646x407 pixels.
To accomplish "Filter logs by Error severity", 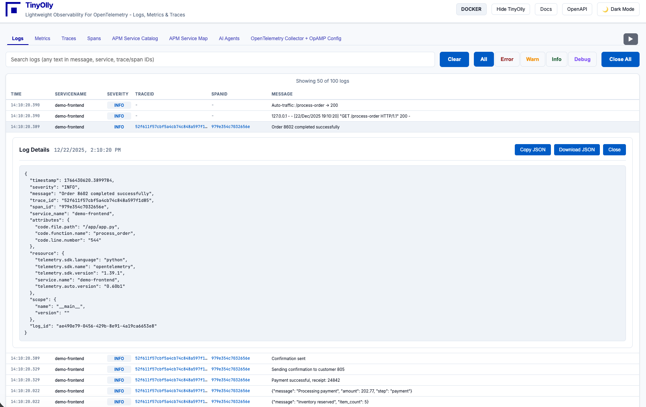I will (507, 59).
